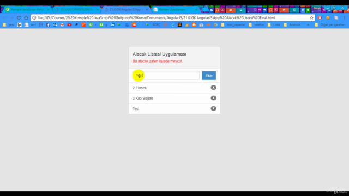Viewport: 349px width, 196px height.
Task: Open Chrome's three-dot menu
Action: click(x=345, y=18)
